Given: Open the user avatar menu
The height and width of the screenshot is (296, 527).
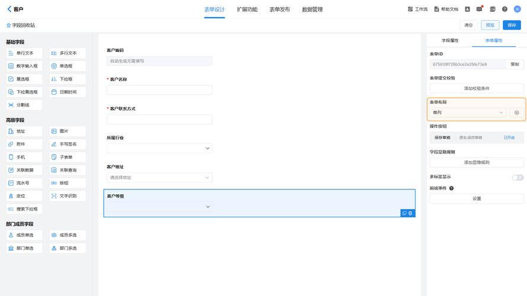Looking at the screenshot, I should (517, 9).
